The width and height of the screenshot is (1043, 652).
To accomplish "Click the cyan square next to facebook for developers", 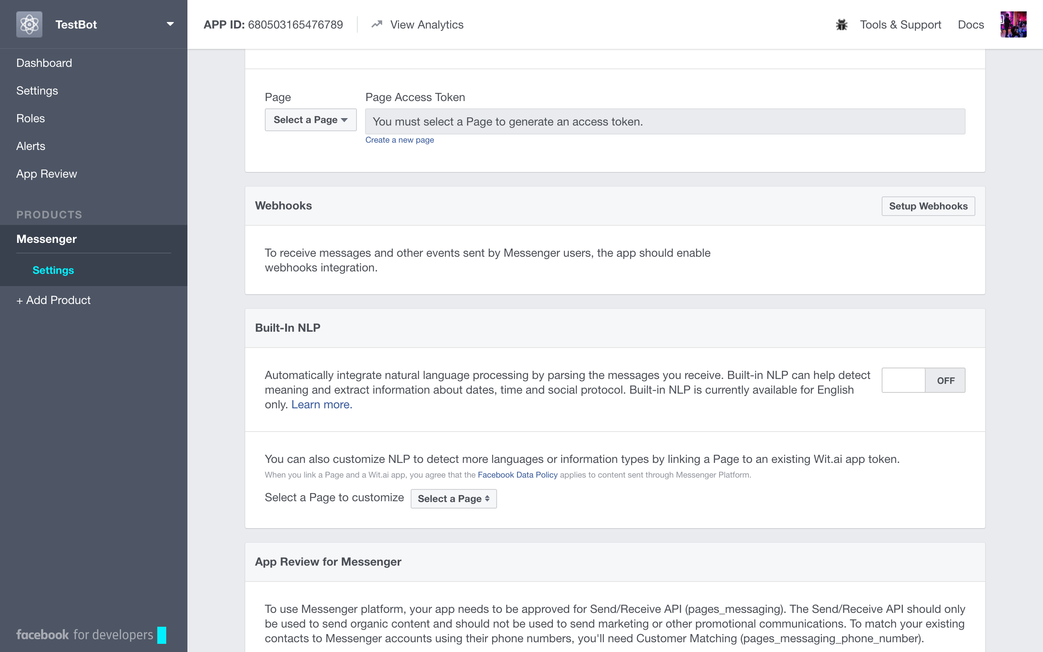I will 162,635.
